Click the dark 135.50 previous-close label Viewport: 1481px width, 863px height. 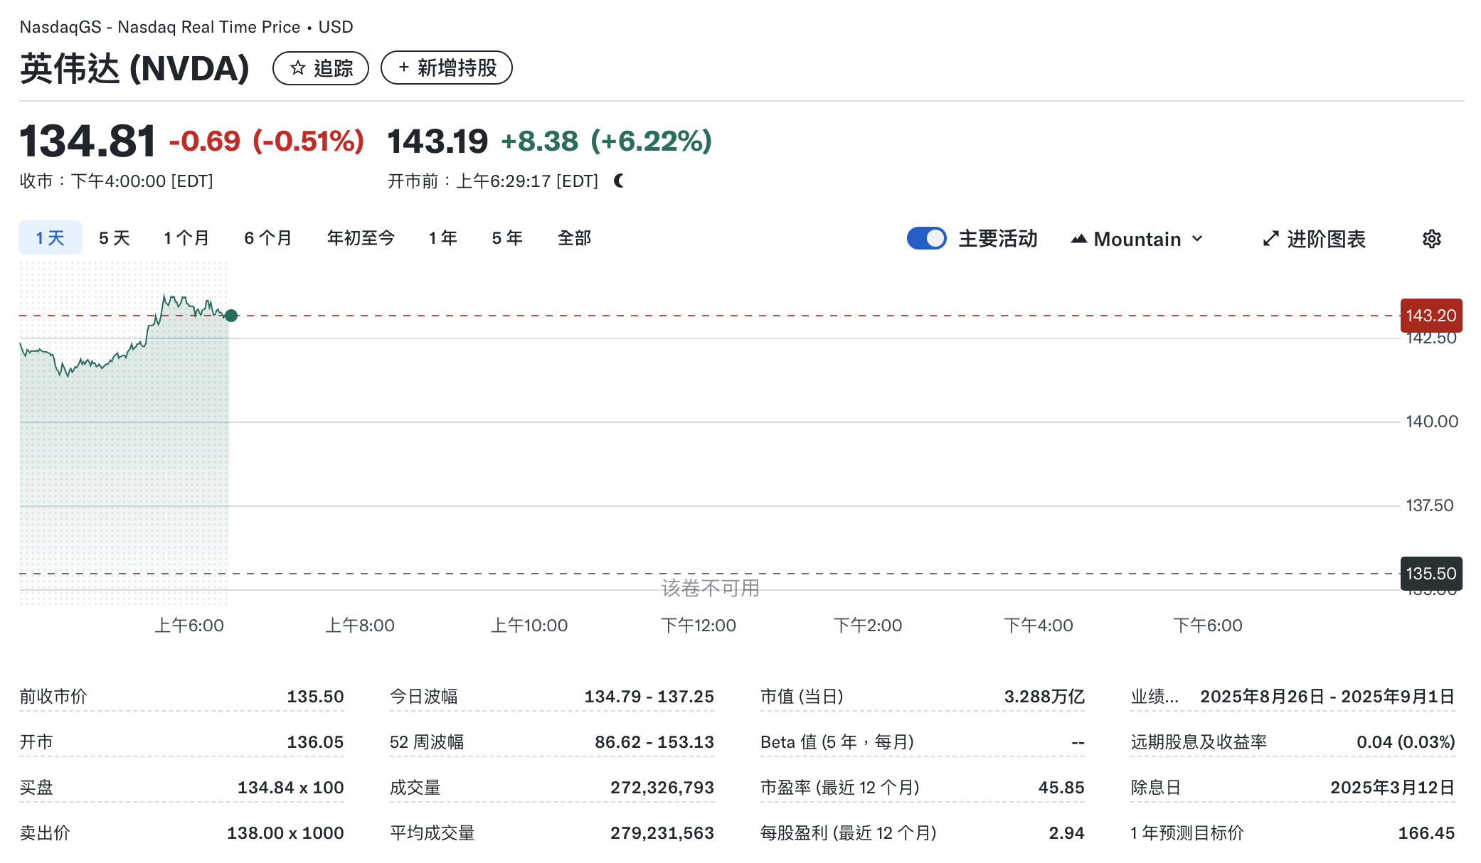click(1431, 574)
